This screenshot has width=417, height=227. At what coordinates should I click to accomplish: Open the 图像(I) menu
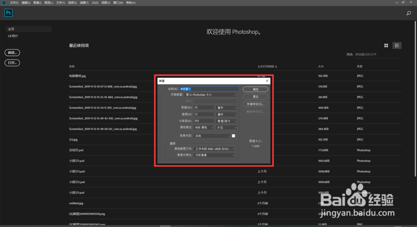38,2
